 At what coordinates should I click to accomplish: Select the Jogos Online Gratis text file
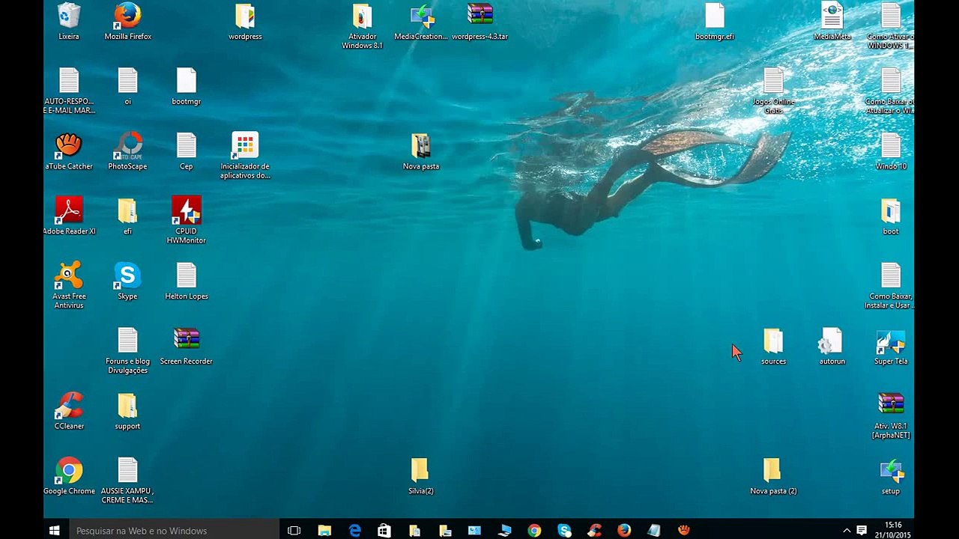[773, 91]
